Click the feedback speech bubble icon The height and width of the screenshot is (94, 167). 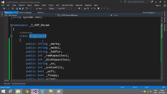(x=125, y=2)
